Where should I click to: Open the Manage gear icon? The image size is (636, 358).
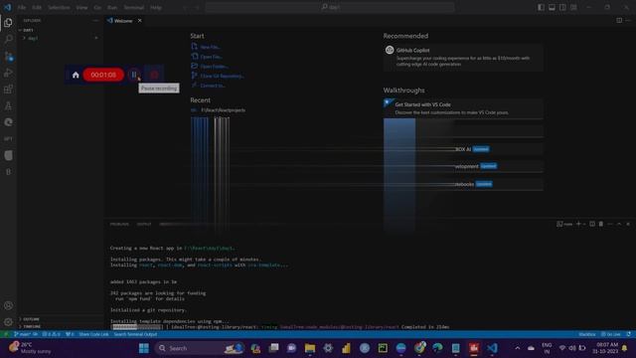tap(8, 322)
